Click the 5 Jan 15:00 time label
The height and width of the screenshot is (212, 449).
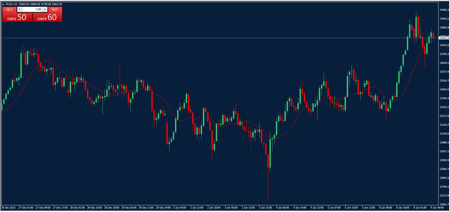coord(352,207)
